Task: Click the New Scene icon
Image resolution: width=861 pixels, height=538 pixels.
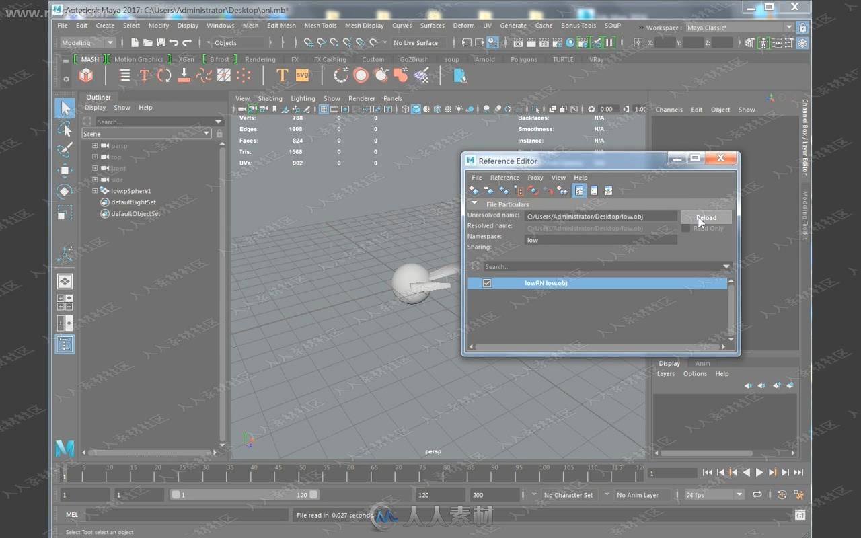Action: 135,42
